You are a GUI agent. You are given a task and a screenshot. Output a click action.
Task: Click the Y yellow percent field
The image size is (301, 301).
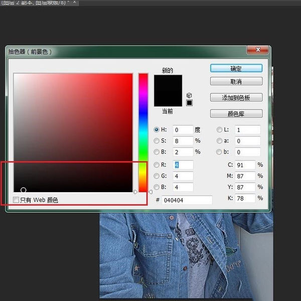coord(245,187)
